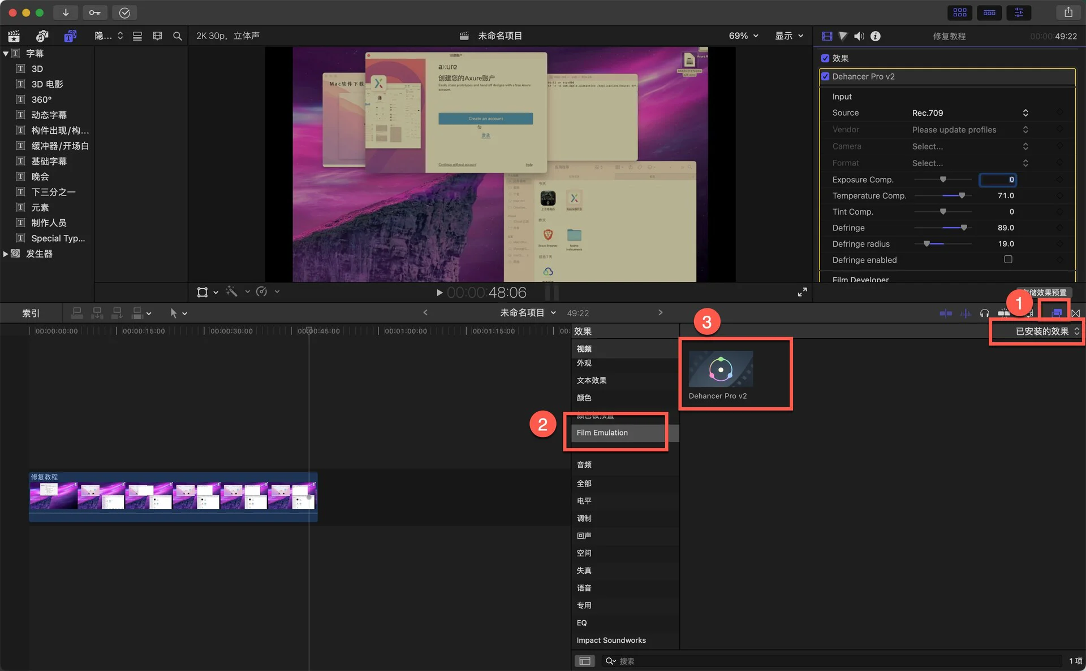The height and width of the screenshot is (671, 1086).
Task: Click the Share export icon
Action: [x=1068, y=12]
